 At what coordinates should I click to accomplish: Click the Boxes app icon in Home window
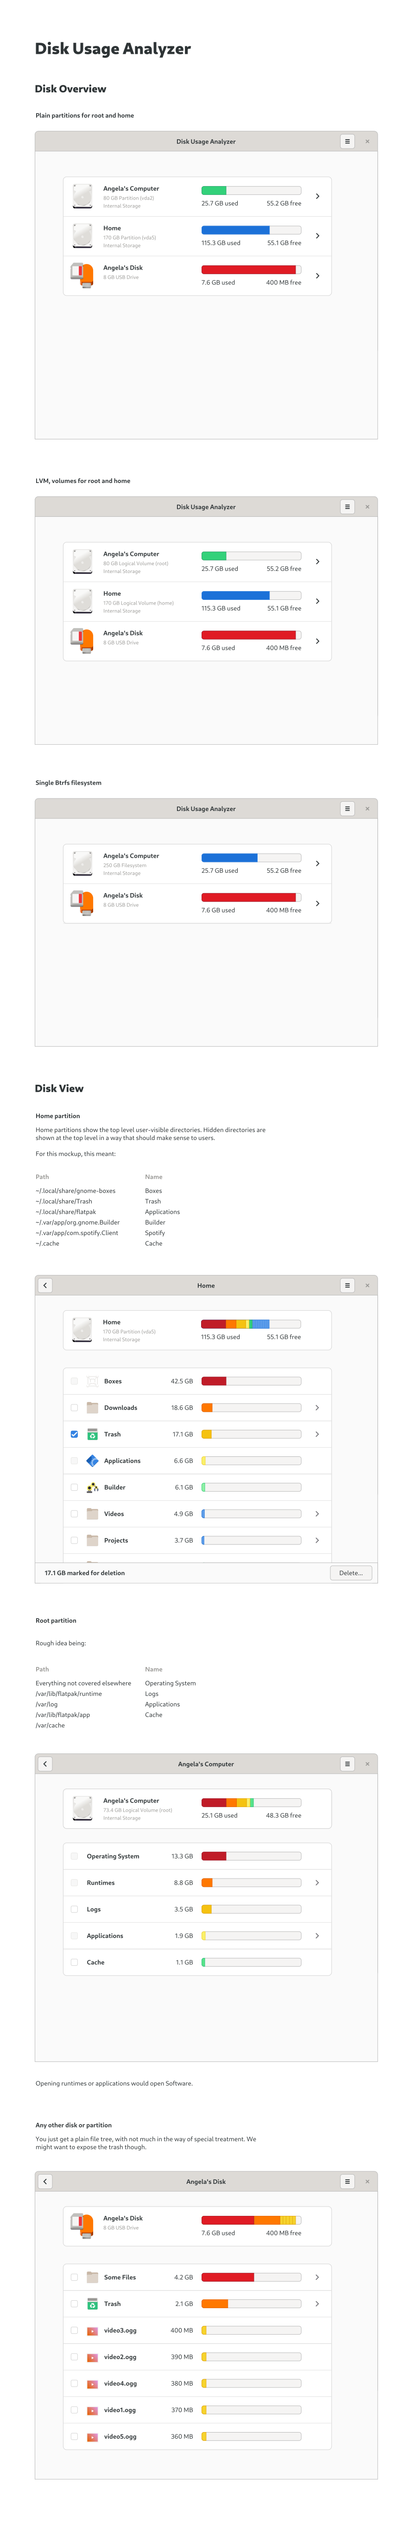[x=92, y=1381]
